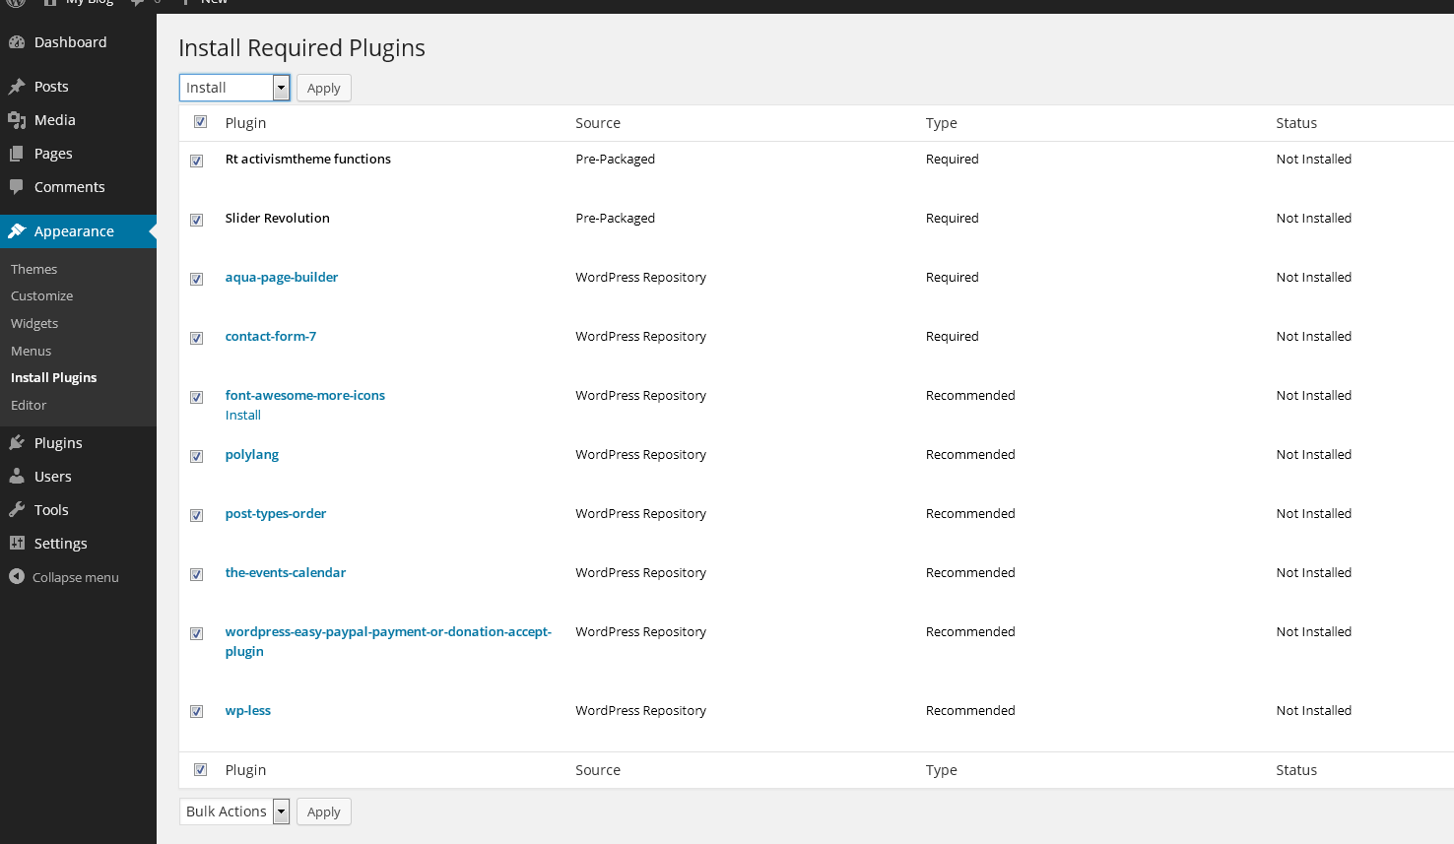Click the Posts pushpin icon
This screenshot has height=844, width=1454.
coord(17,87)
